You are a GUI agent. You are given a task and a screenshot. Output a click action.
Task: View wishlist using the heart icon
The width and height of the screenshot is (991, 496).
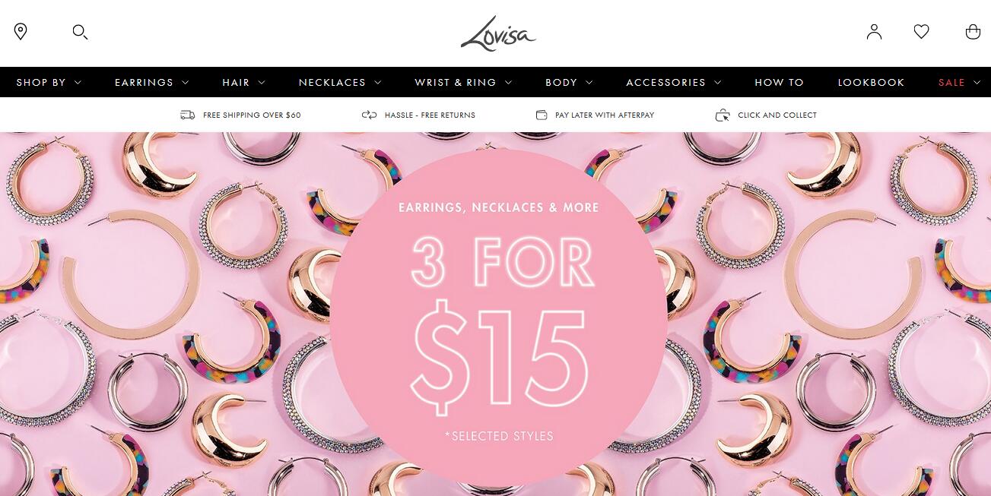(921, 31)
